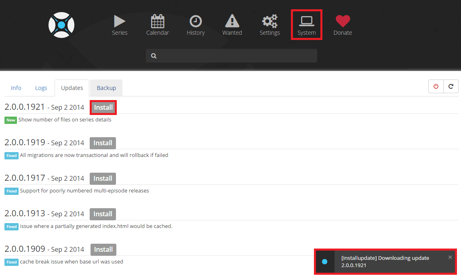Open the History page
This screenshot has height=278, width=461.
(196, 25)
